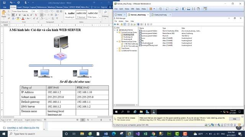Apply text highlight color in Word
The width and height of the screenshot is (245, 137).
(x=18, y=19)
